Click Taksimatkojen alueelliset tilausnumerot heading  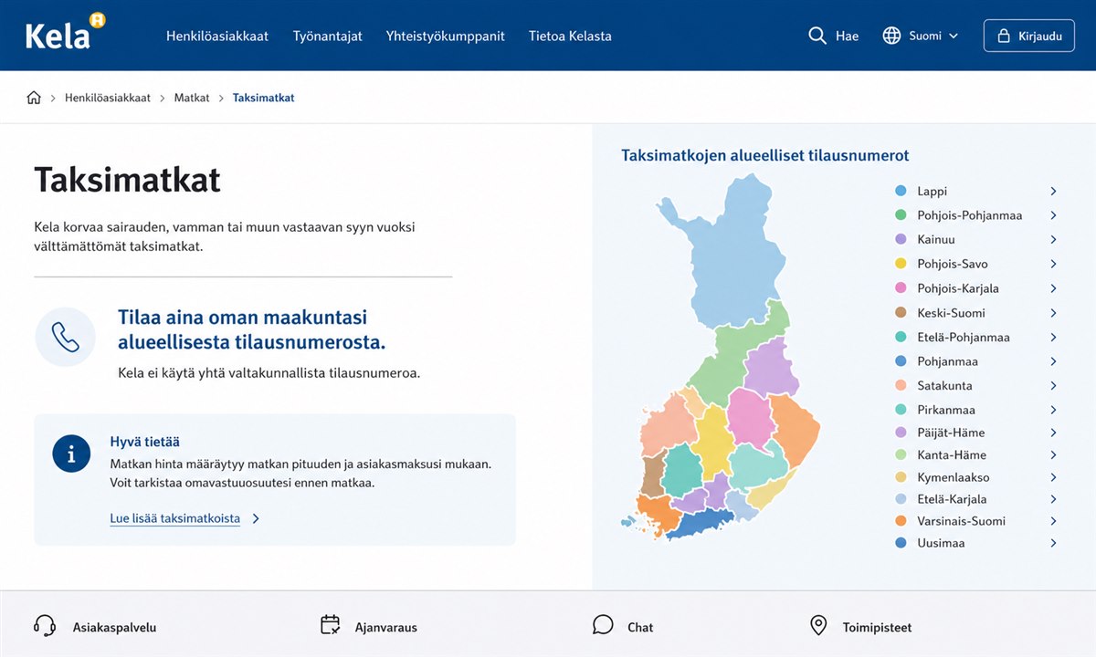coord(765,156)
